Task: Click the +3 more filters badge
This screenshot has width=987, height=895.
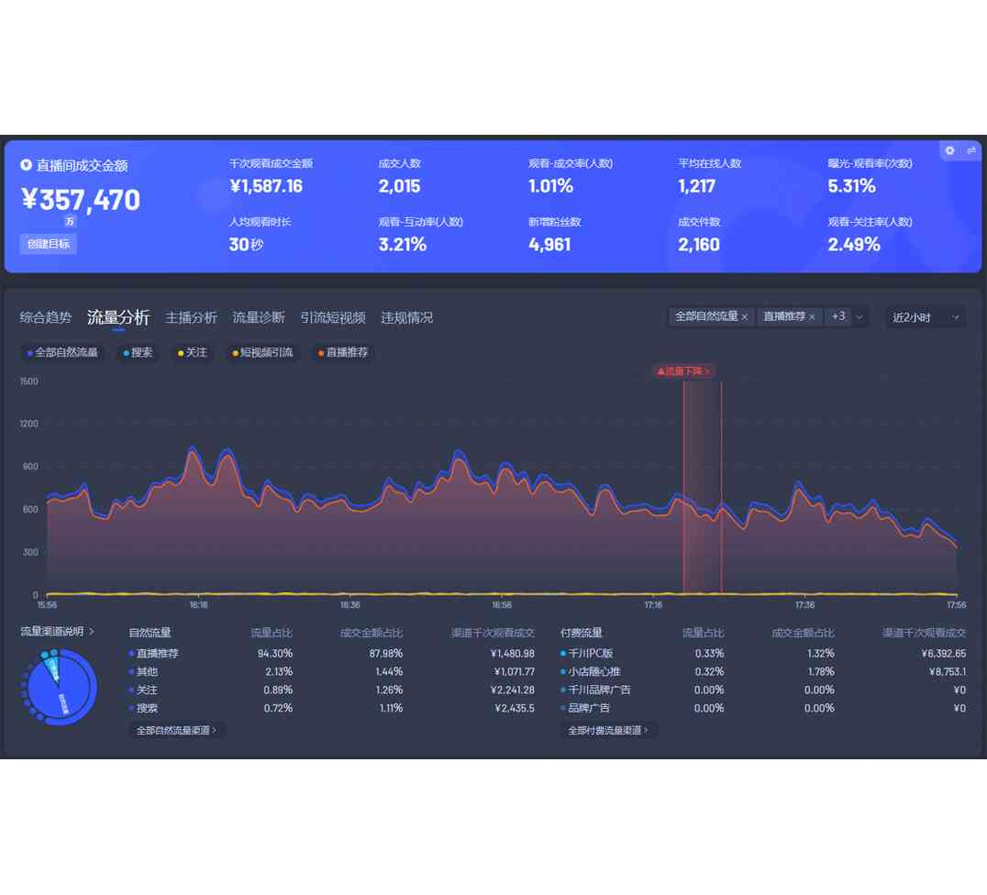Action: (x=837, y=316)
